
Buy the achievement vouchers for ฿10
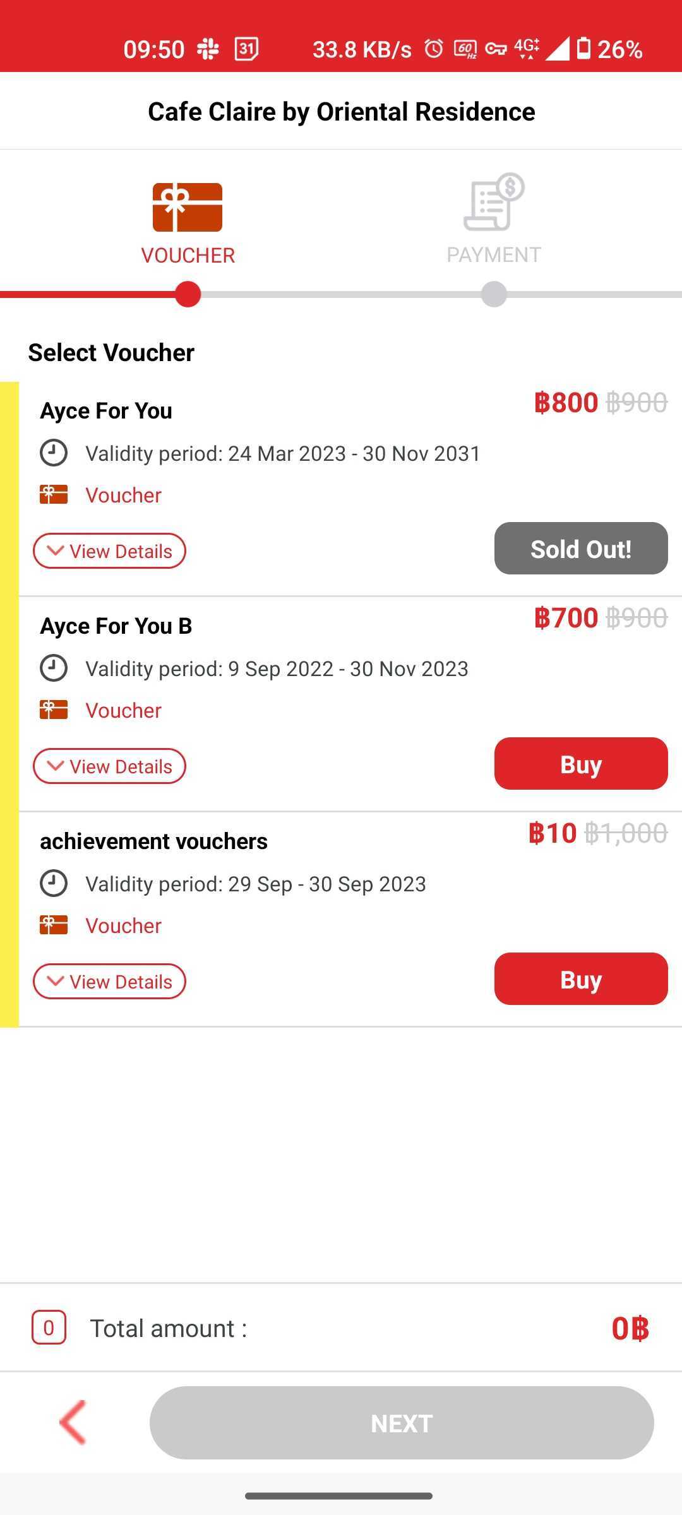[x=580, y=979]
